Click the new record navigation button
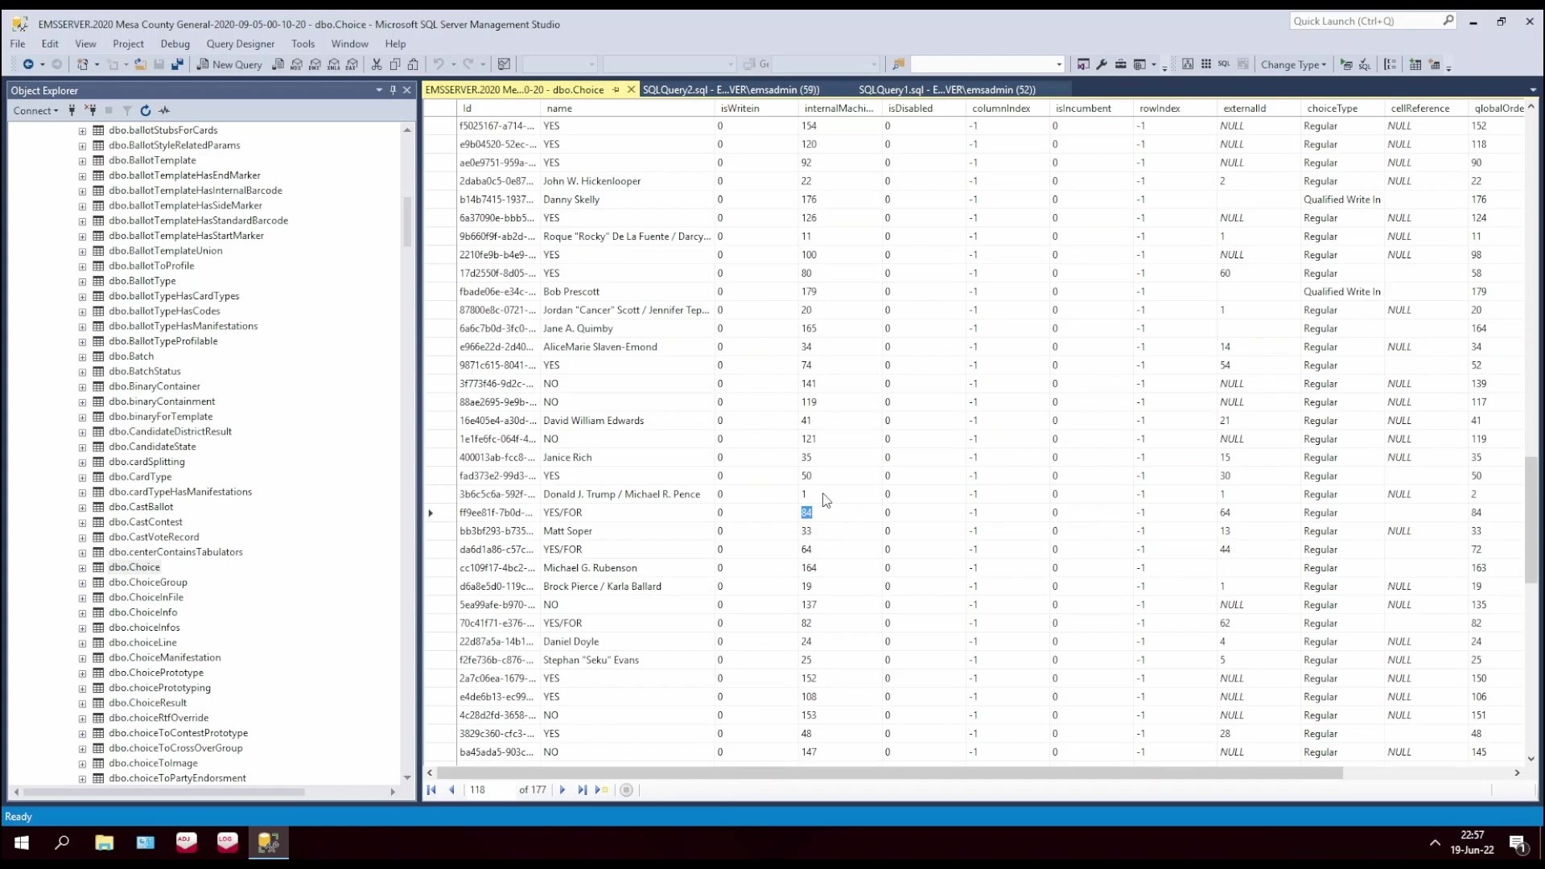The image size is (1545, 869). pos(602,790)
